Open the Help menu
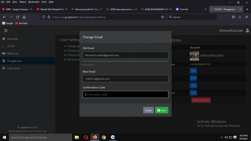 51,2
